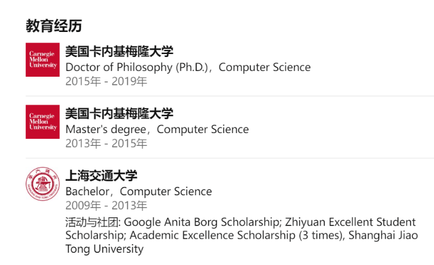The height and width of the screenshot is (265, 434).
Task: Open the Carnegie Mellon logo beside Master's entry
Action: [42, 121]
